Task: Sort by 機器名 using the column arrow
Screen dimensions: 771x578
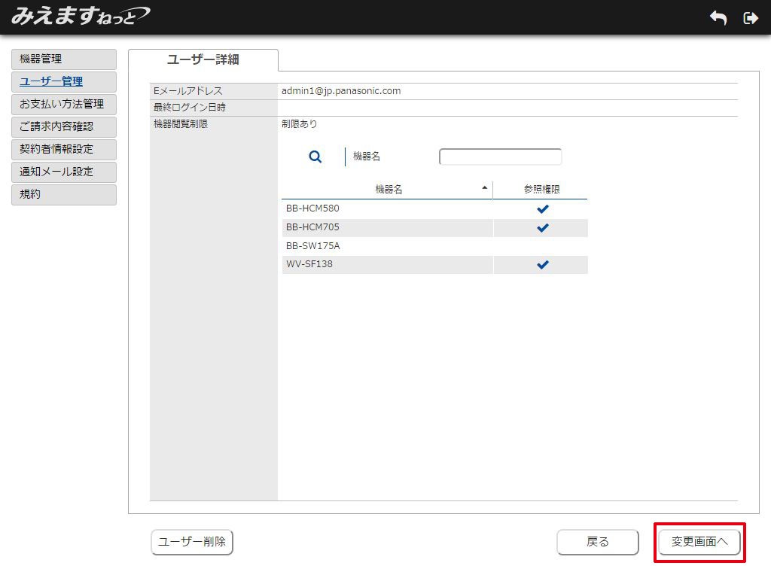Action: click(x=484, y=187)
